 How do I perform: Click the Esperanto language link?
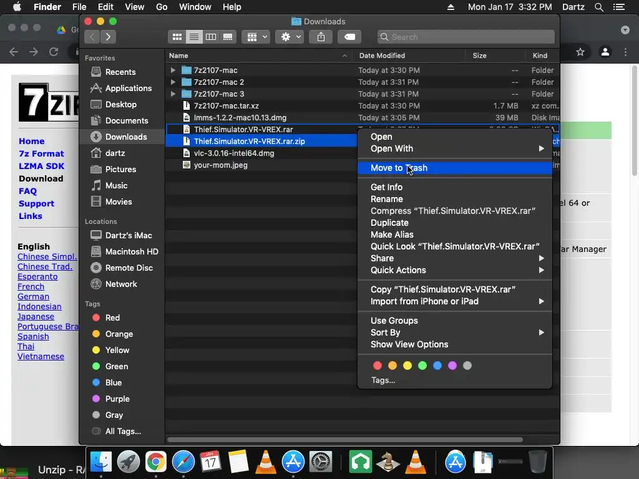coord(37,276)
